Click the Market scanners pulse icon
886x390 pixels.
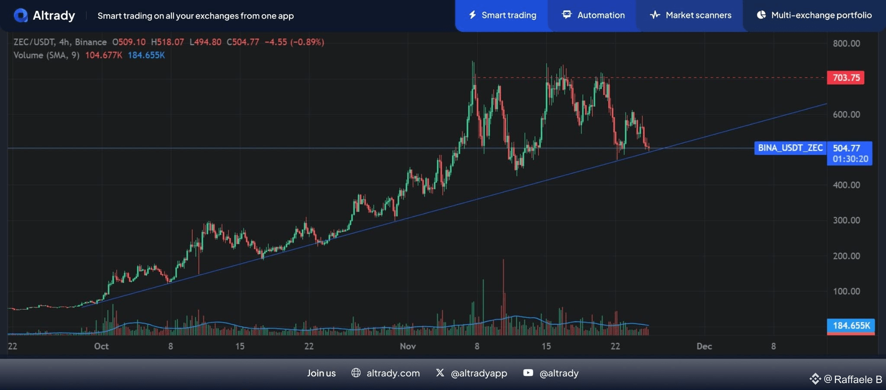coord(655,15)
